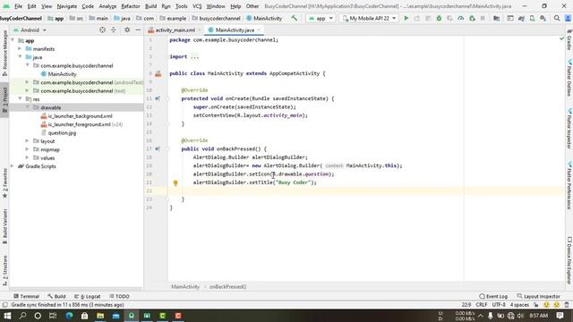Screen dimensions: 573x322
Task: Open My Mobile API 22 device dropdown
Action: point(369,18)
